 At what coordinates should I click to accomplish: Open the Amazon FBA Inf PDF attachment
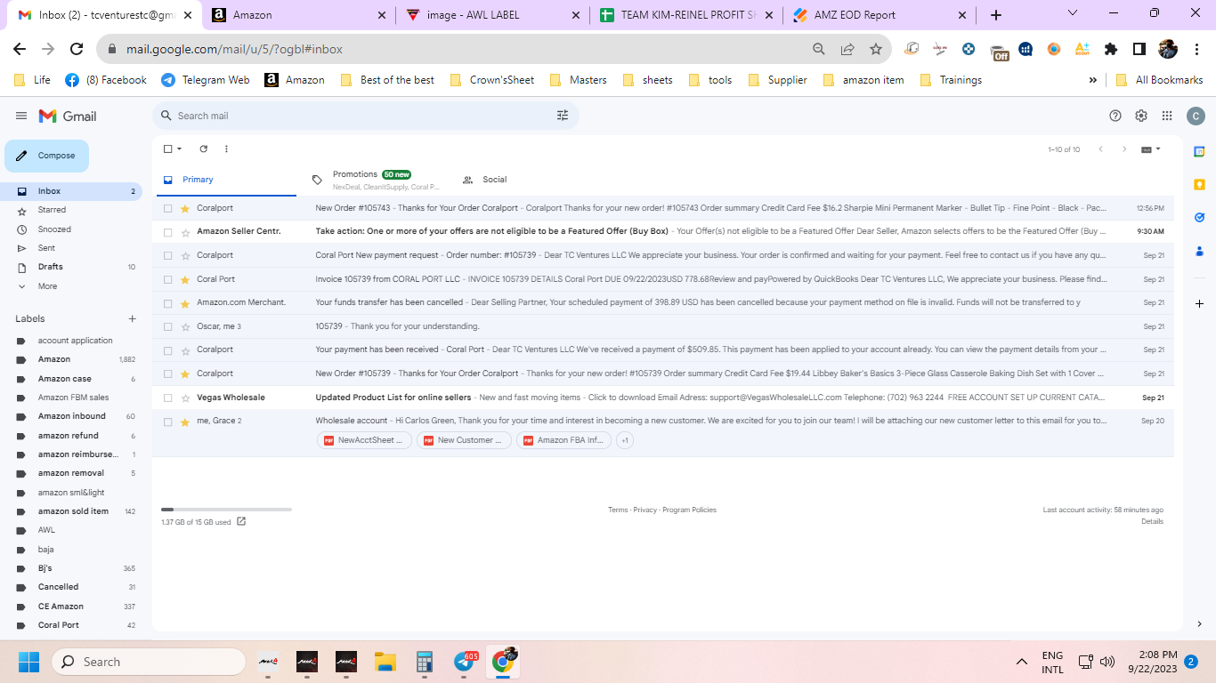[x=563, y=440]
